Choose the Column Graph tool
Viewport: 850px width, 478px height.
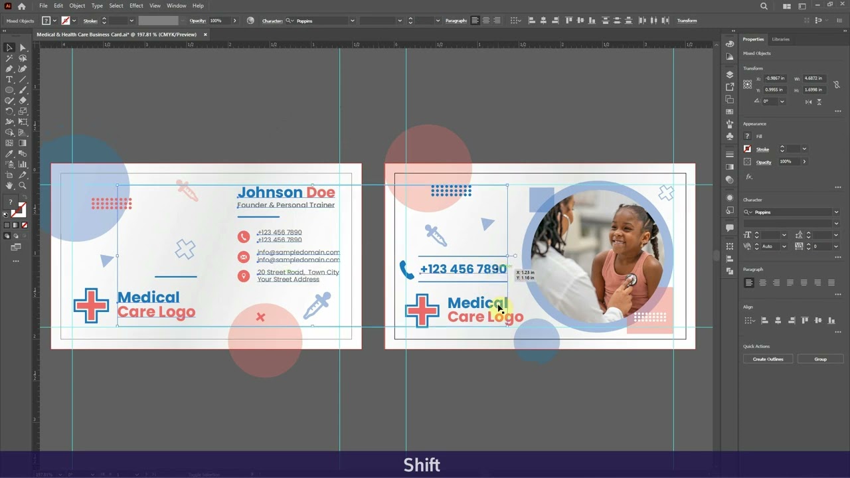pyautogui.click(x=23, y=165)
